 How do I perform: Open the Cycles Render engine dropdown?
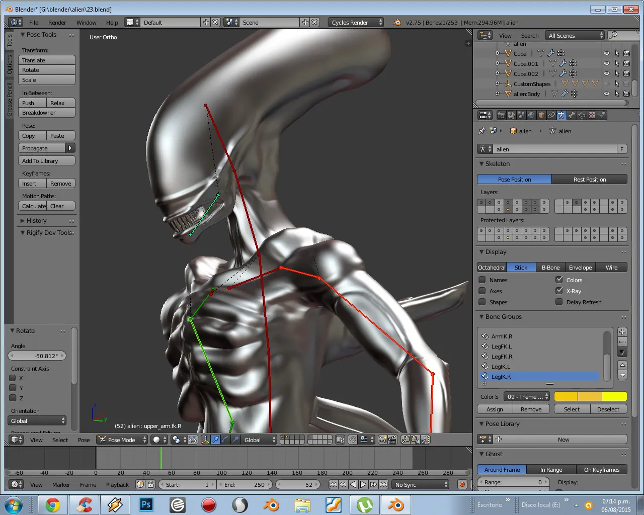356,22
